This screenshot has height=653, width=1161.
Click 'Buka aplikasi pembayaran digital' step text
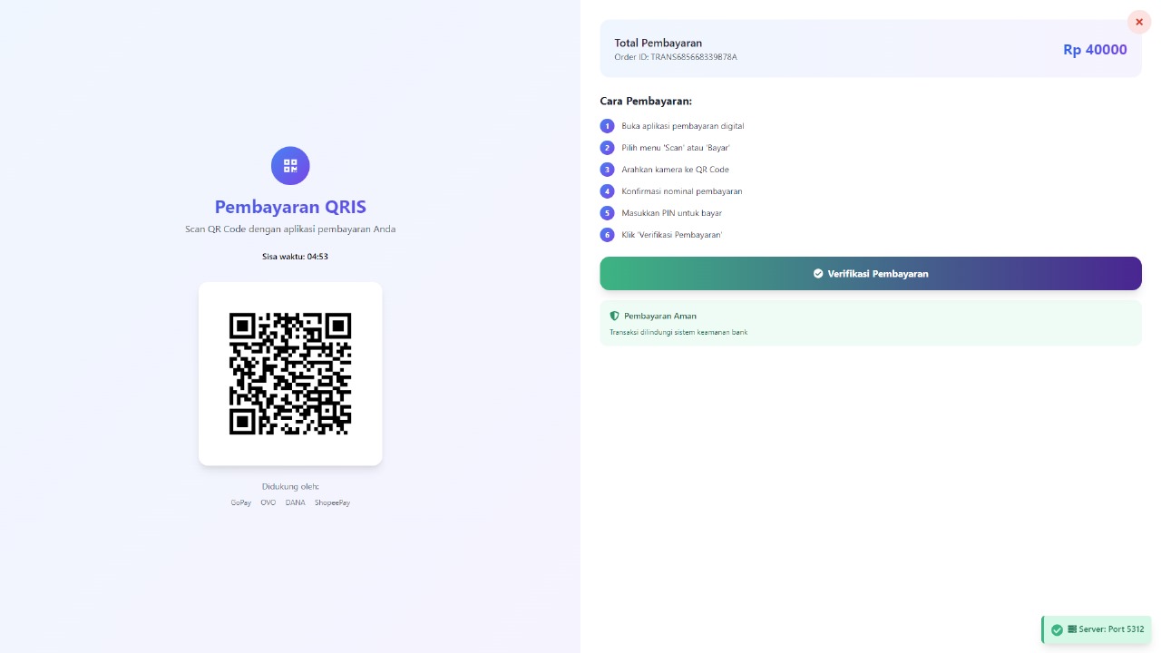pos(683,126)
